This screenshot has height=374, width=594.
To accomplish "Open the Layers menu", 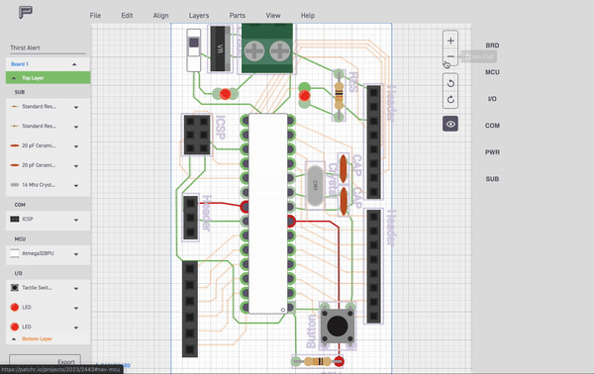I will 199,16.
